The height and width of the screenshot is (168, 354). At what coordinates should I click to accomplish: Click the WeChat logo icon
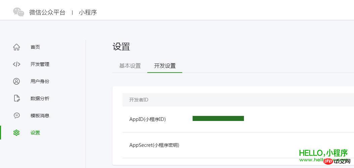pyautogui.click(x=18, y=12)
